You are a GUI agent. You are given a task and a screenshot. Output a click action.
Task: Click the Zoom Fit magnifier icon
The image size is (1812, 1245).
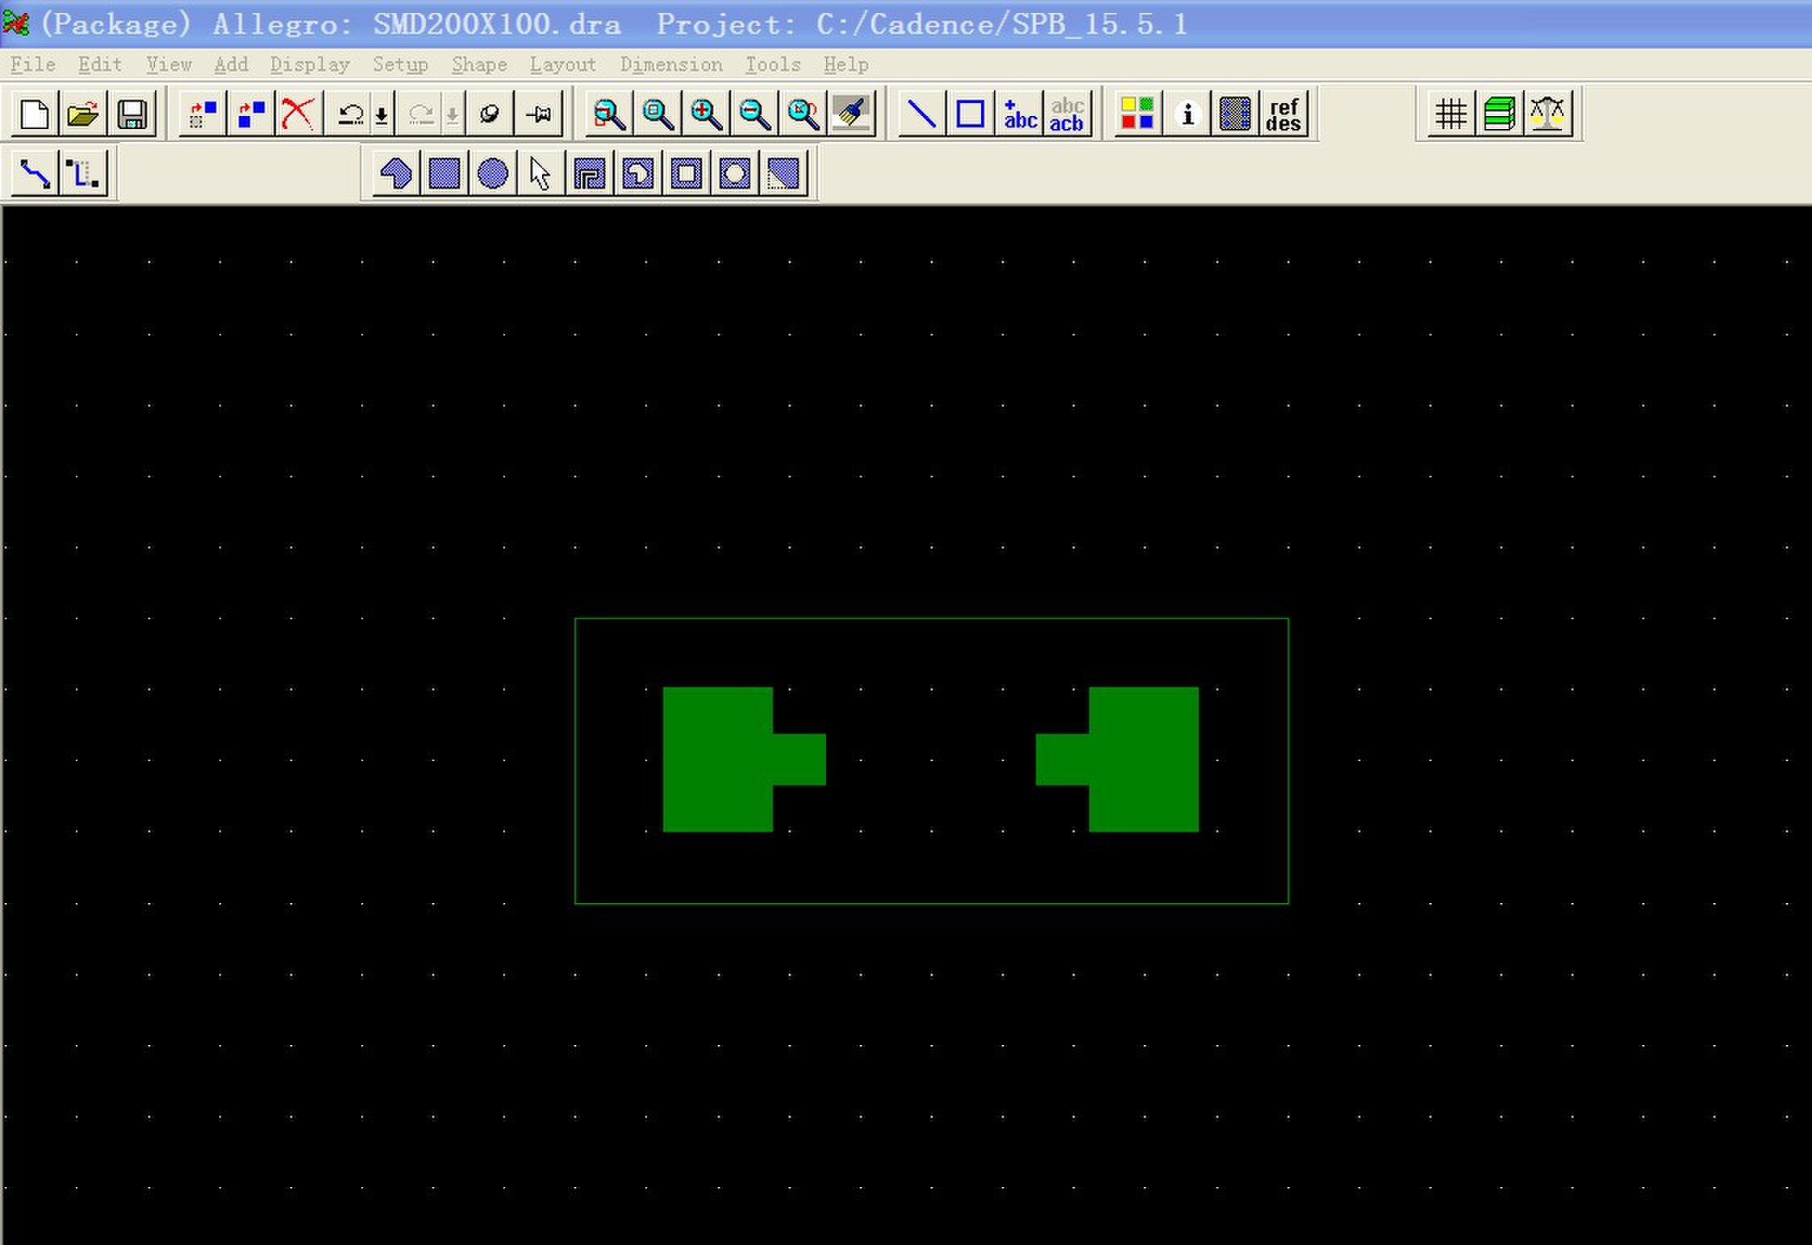point(658,114)
